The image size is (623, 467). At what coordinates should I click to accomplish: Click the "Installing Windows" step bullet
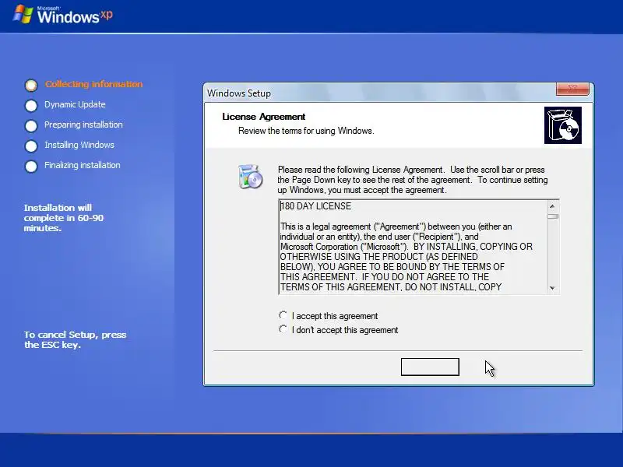point(31,146)
